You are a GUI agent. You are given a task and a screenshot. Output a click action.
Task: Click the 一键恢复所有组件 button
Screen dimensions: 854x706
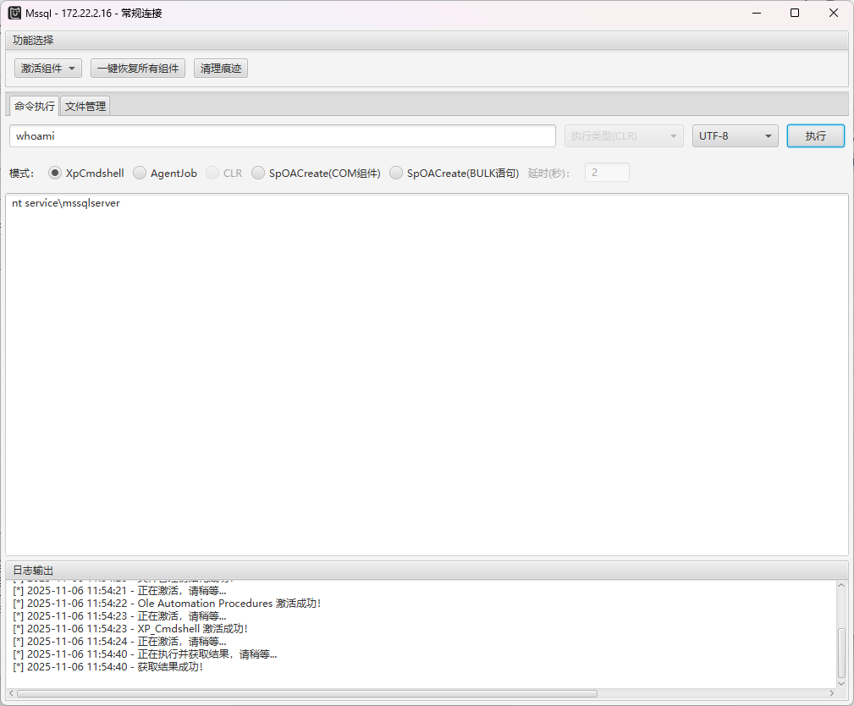[138, 69]
